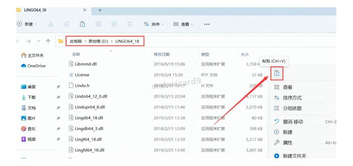Click the 2016/9/19 15:06 date cell
Image resolution: width=353 pixels, height=166 pixels.
169,64
